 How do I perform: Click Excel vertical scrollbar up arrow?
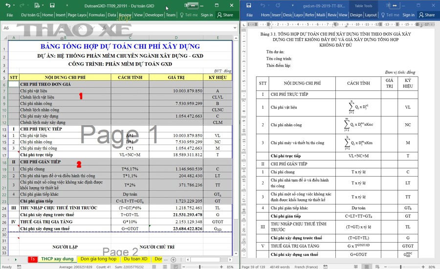point(236,38)
